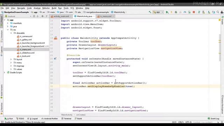Expand the java folder
The image size is (224, 126).
[x=8, y=27]
